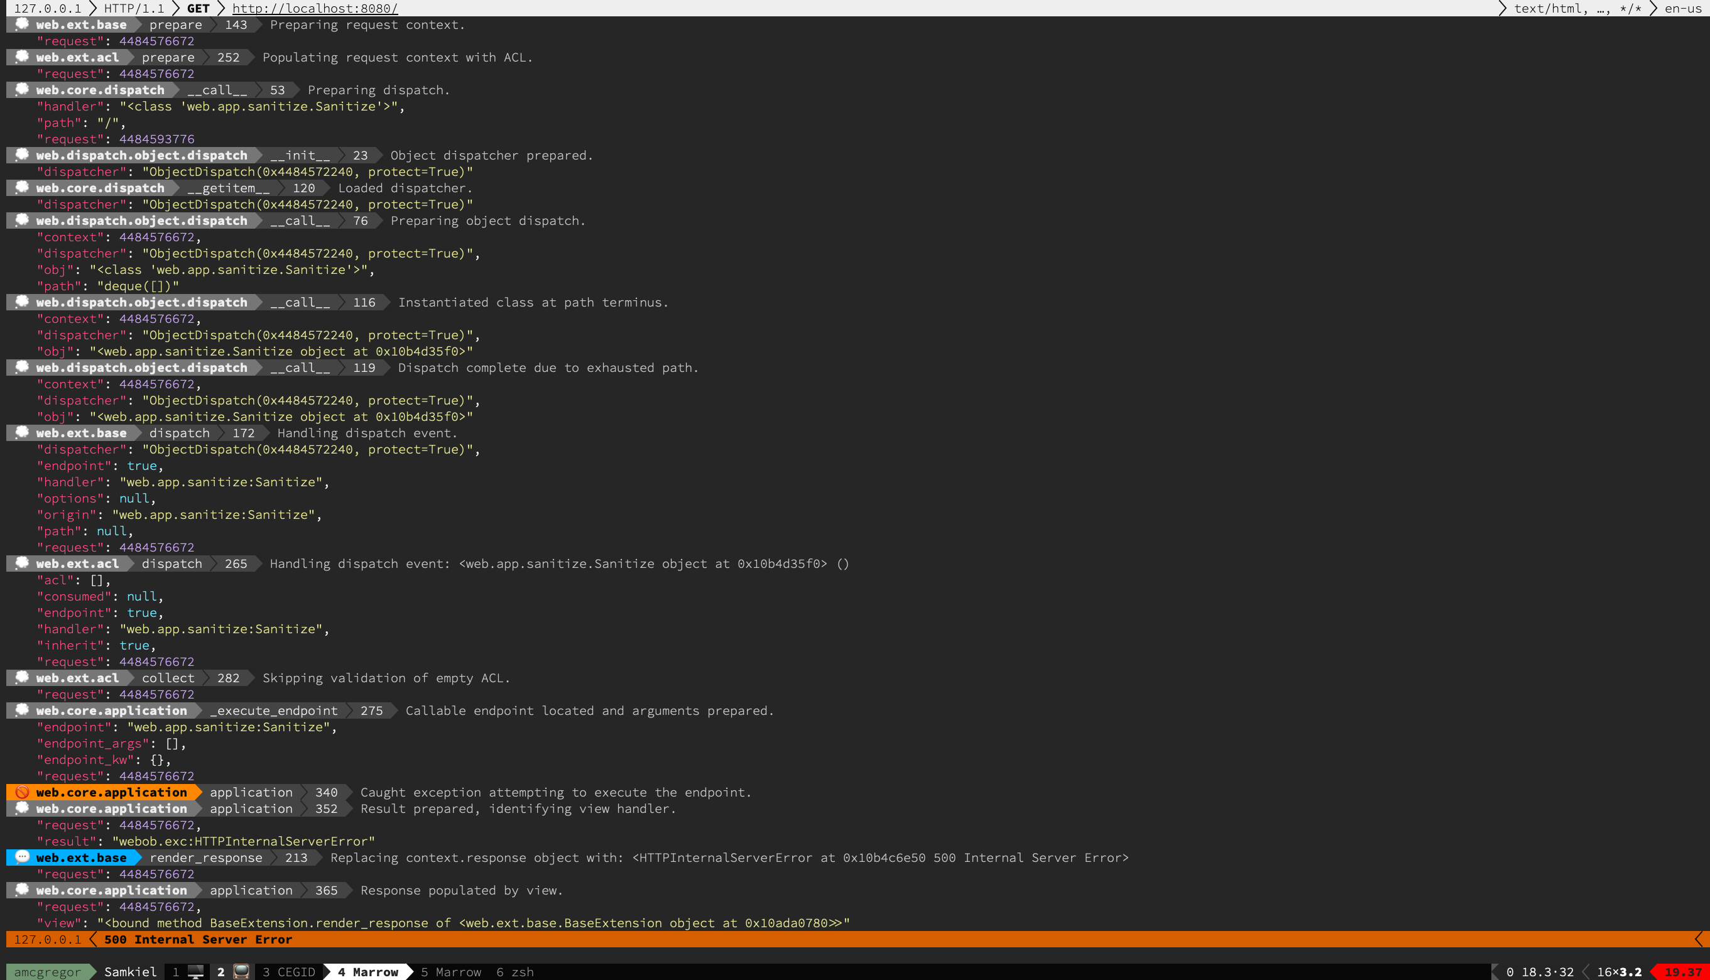The image size is (1710, 980).
Task: Select the active 4 Marrow tmux window
Action: click(x=368, y=972)
